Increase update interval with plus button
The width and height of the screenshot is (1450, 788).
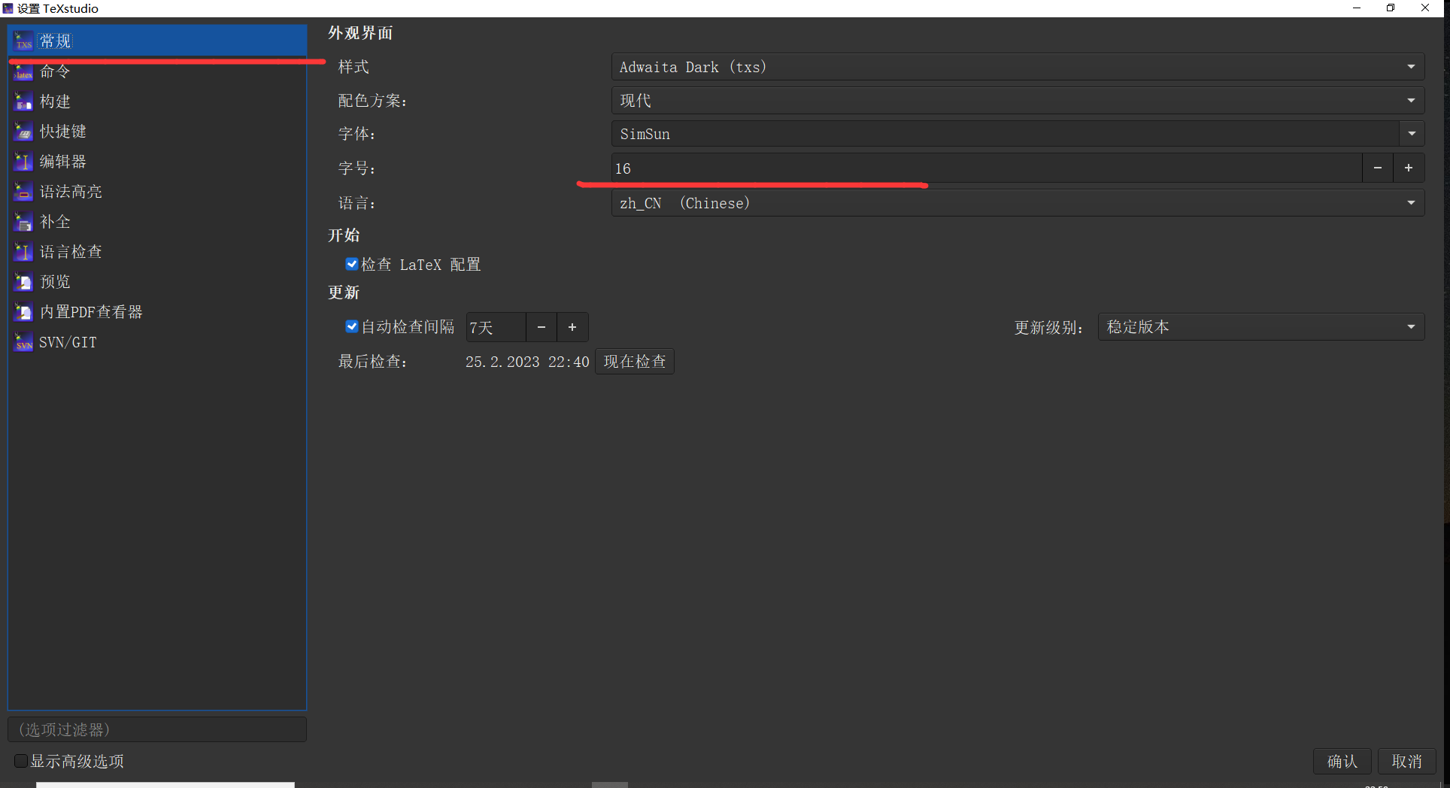[x=572, y=327]
